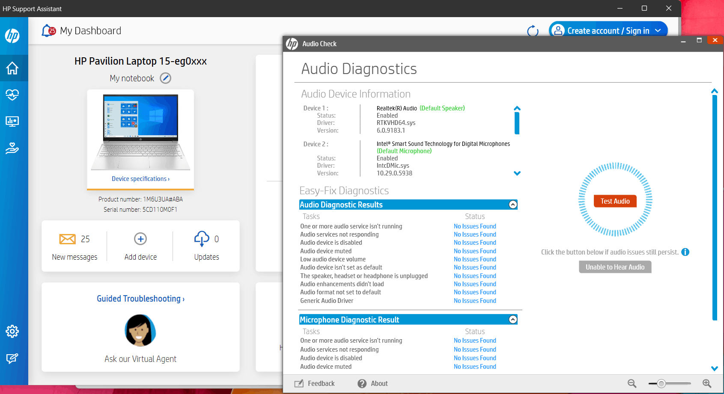Viewport: 724px width, 394px height.
Task: Maximize the HP Support Assistant window
Action: (644, 8)
